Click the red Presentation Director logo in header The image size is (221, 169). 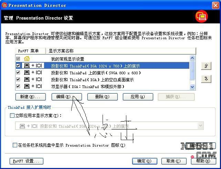tap(201, 17)
